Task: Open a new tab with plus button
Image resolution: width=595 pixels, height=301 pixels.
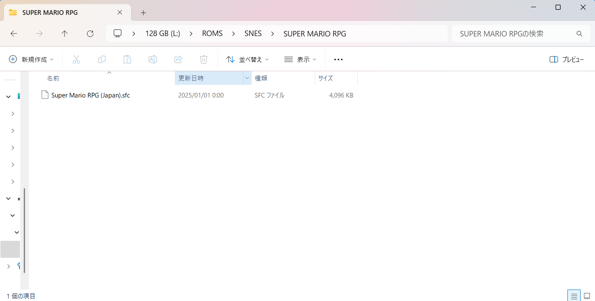Action: (x=143, y=13)
